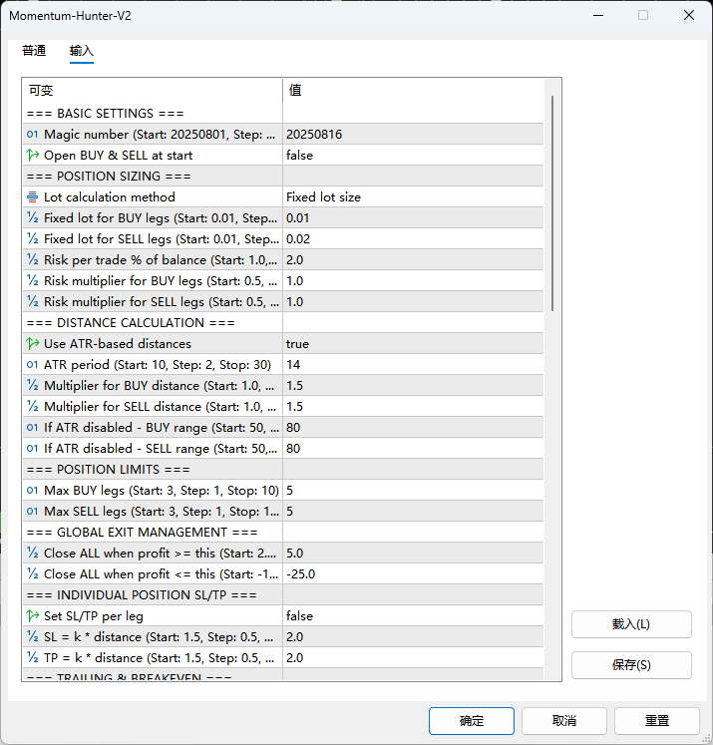This screenshot has width=713, height=745.
Task: Click the enum icon beside Lot calculation method
Action: tap(33, 197)
